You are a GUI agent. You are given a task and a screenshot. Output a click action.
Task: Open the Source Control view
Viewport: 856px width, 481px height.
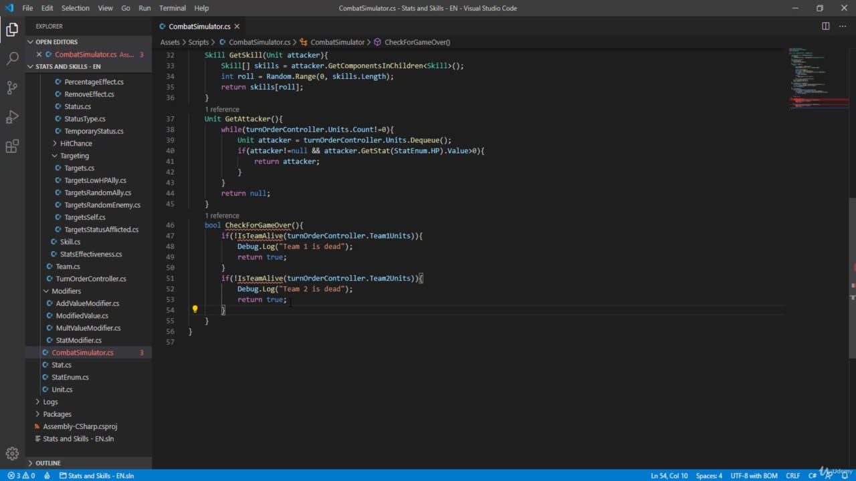(x=12, y=88)
